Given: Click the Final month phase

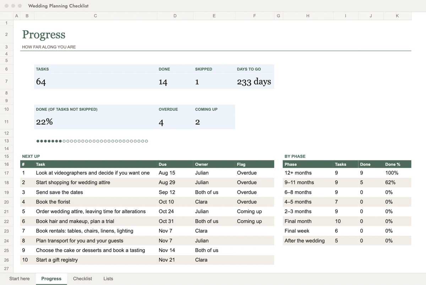Looking at the screenshot, I should click(298, 221).
